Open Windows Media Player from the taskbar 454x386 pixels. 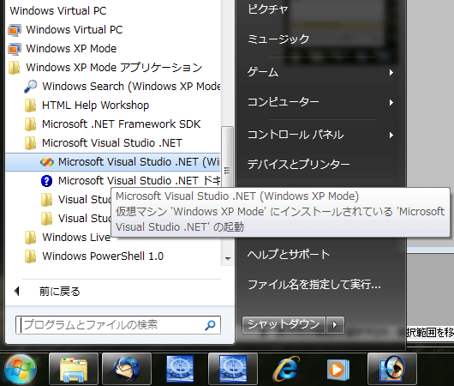[x=338, y=370]
